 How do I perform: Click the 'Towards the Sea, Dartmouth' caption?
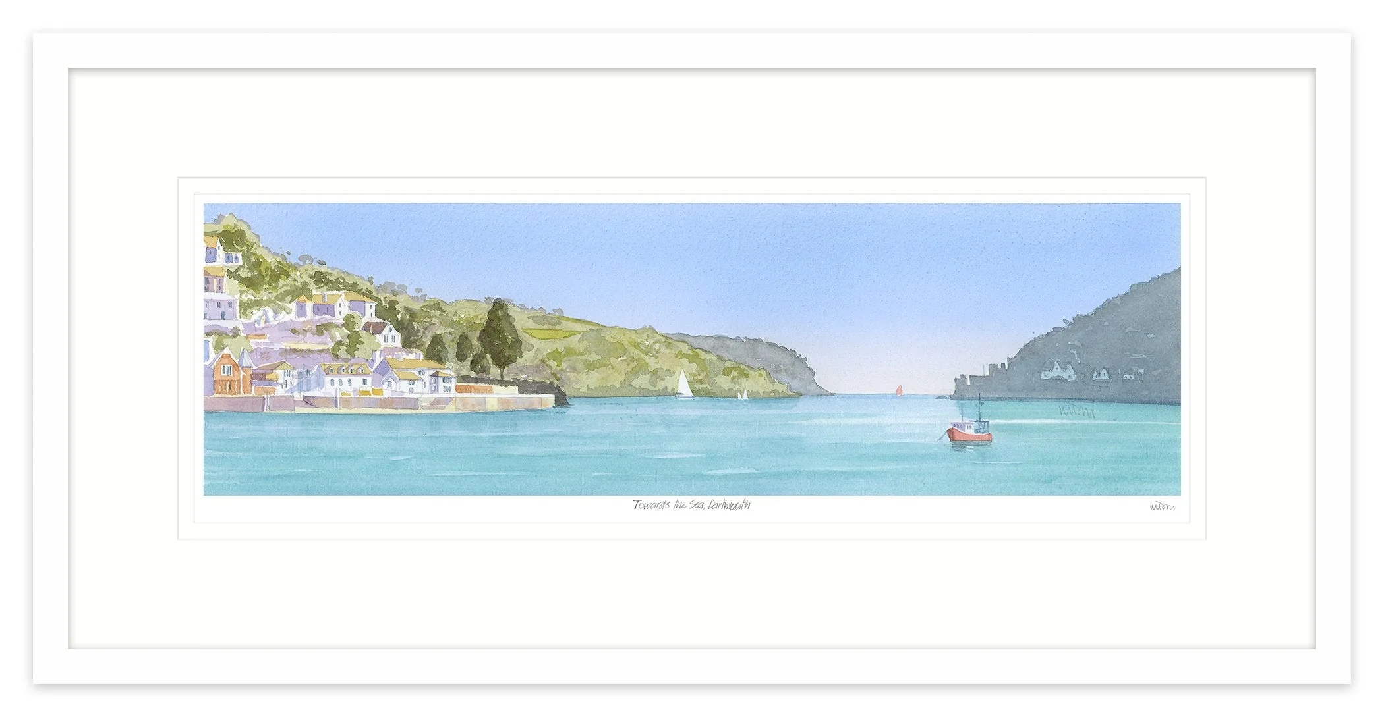(691, 506)
